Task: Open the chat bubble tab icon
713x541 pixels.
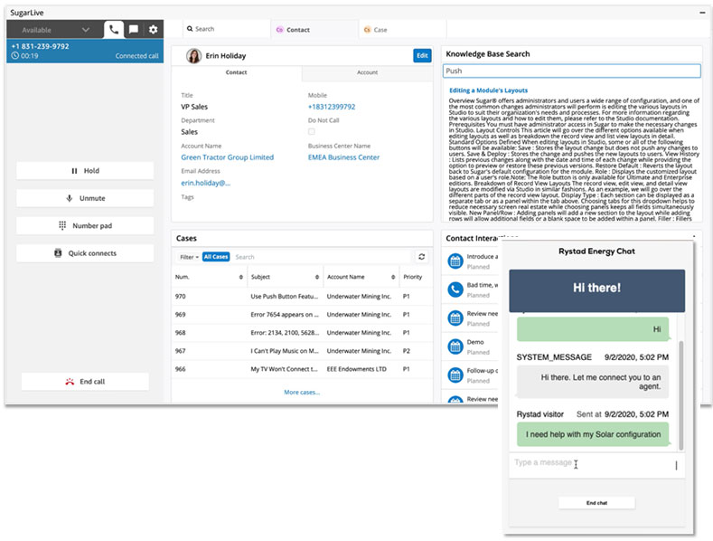Action: coord(134,30)
